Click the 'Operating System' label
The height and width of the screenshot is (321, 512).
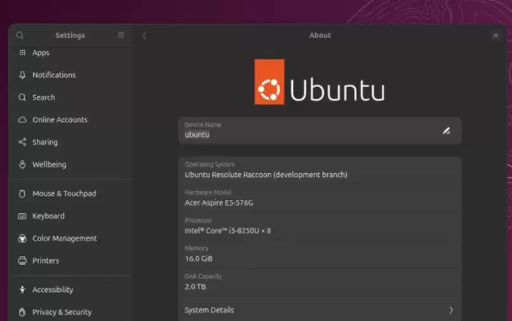pos(210,164)
